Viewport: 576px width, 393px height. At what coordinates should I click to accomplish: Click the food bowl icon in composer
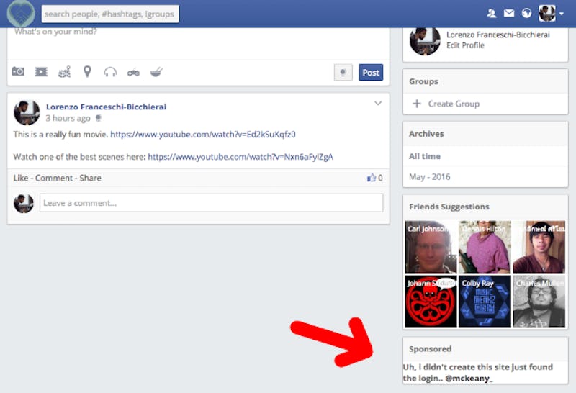pos(156,72)
